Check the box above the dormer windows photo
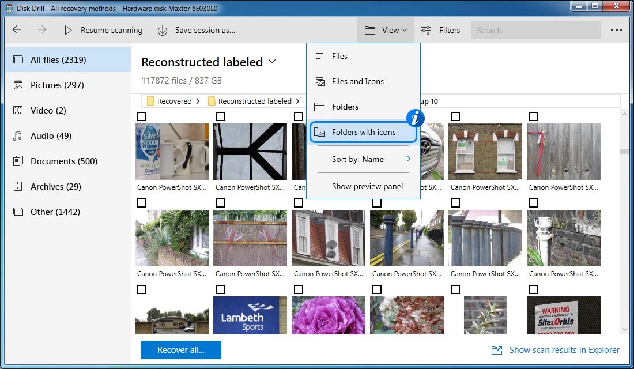This screenshot has height=369, width=634. click(x=299, y=203)
